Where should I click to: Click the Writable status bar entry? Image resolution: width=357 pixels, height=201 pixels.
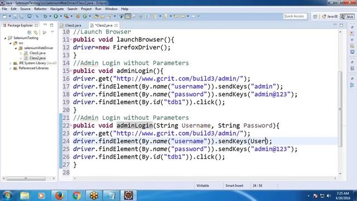(202, 186)
